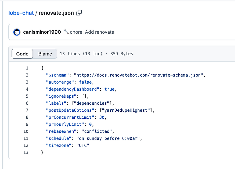235x169 pixels.
Task: Click the "prHourlyLimit" key
Action: 65,124
